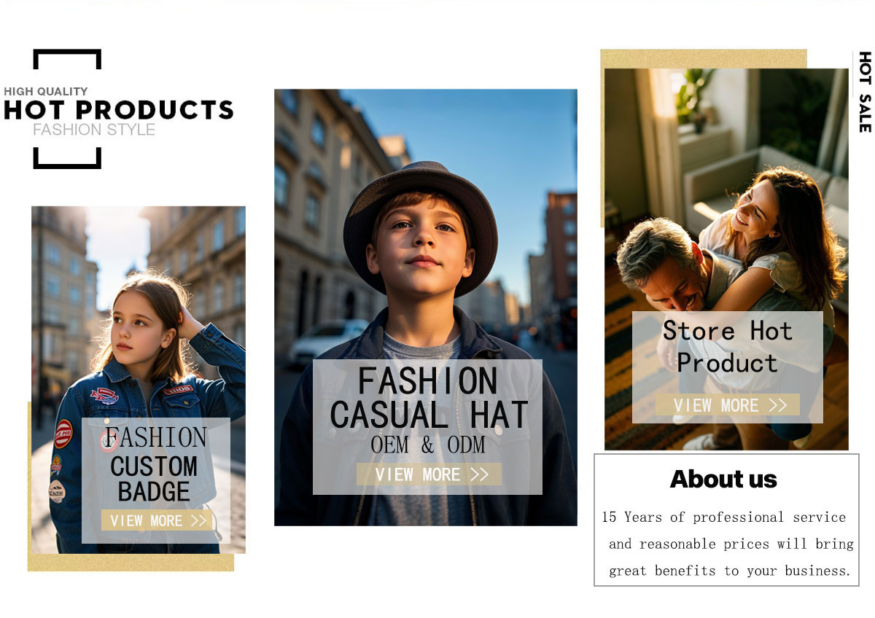The image size is (875, 618).
Task: Click the HIGH QUALITY label
Action: (x=46, y=91)
